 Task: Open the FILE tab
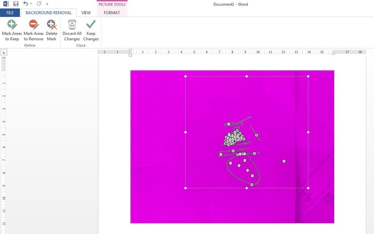click(x=10, y=13)
